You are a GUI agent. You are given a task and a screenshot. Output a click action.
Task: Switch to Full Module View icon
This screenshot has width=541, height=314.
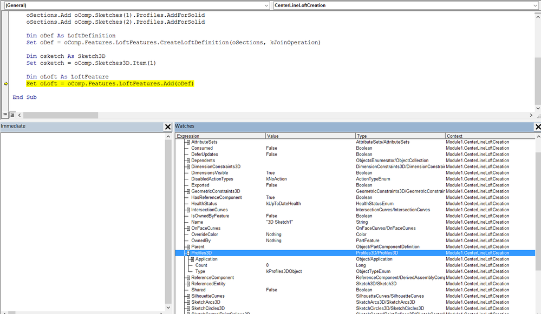click(x=12, y=115)
